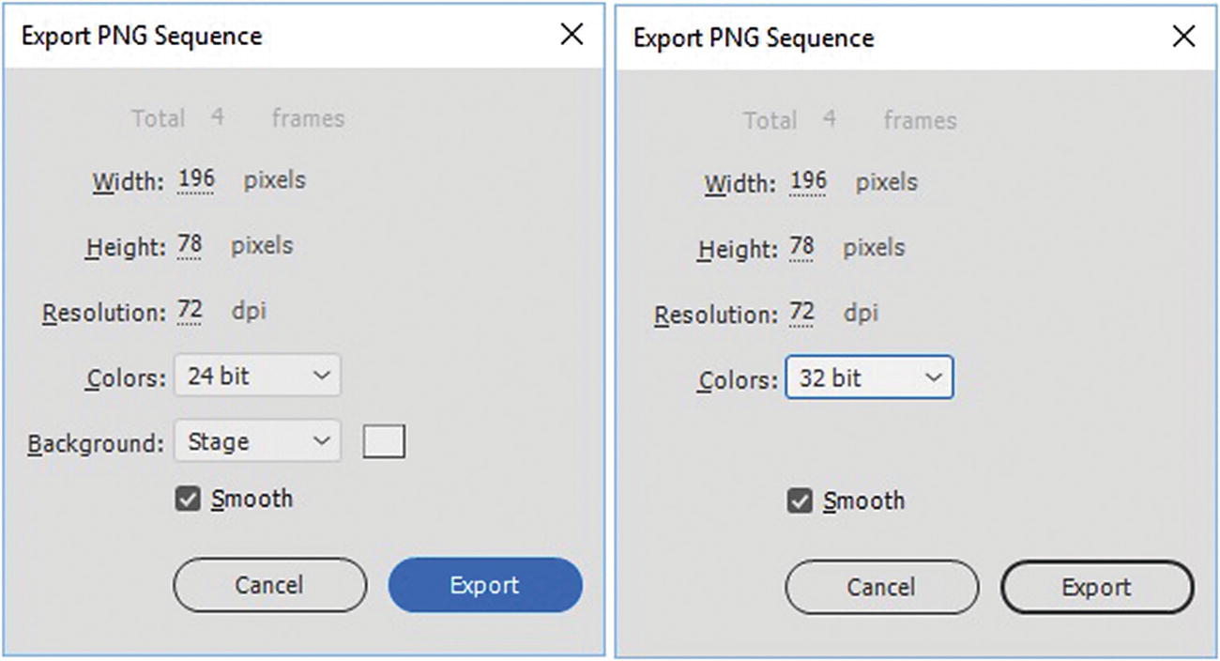Click the right dialog's title bar text
This screenshot has height=661, width=1220.
(x=754, y=38)
